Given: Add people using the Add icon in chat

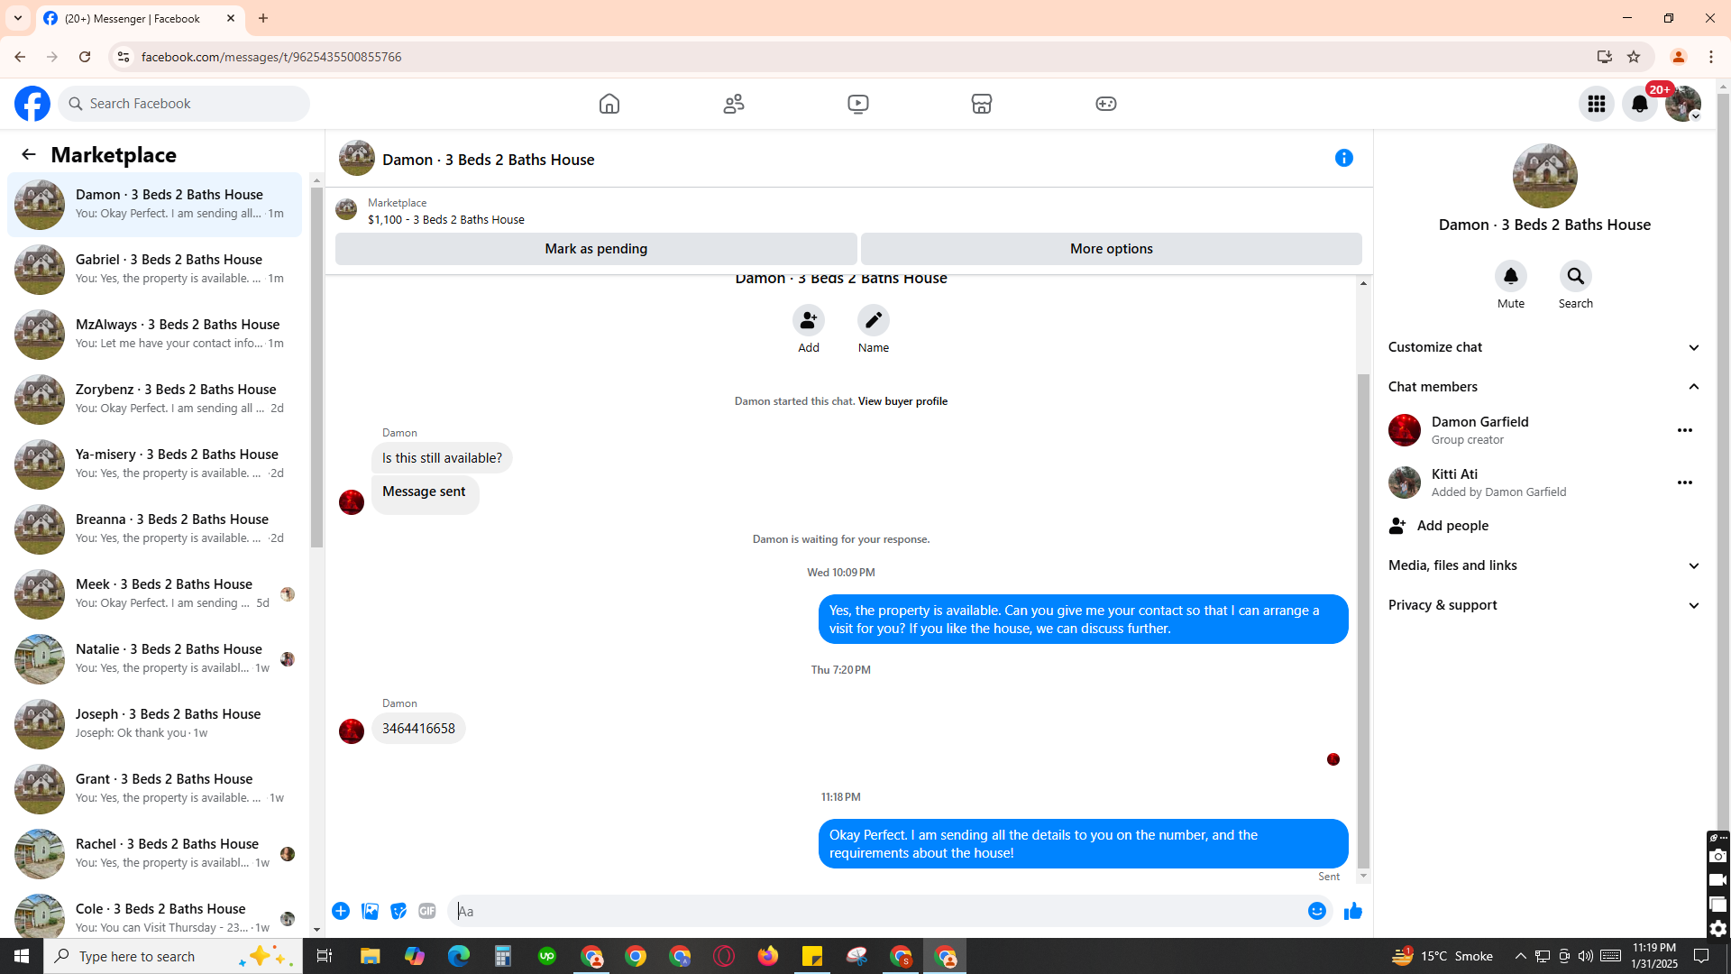Looking at the screenshot, I should pyautogui.click(x=809, y=320).
